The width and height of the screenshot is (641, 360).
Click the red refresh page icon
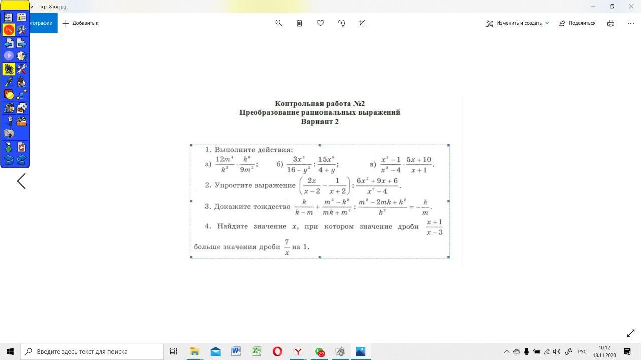pos(21,147)
